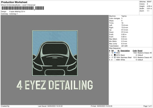This screenshot has width=153, height=108.
Task: Click the 'Colorway 1' value
Action: click(x=14, y=14)
